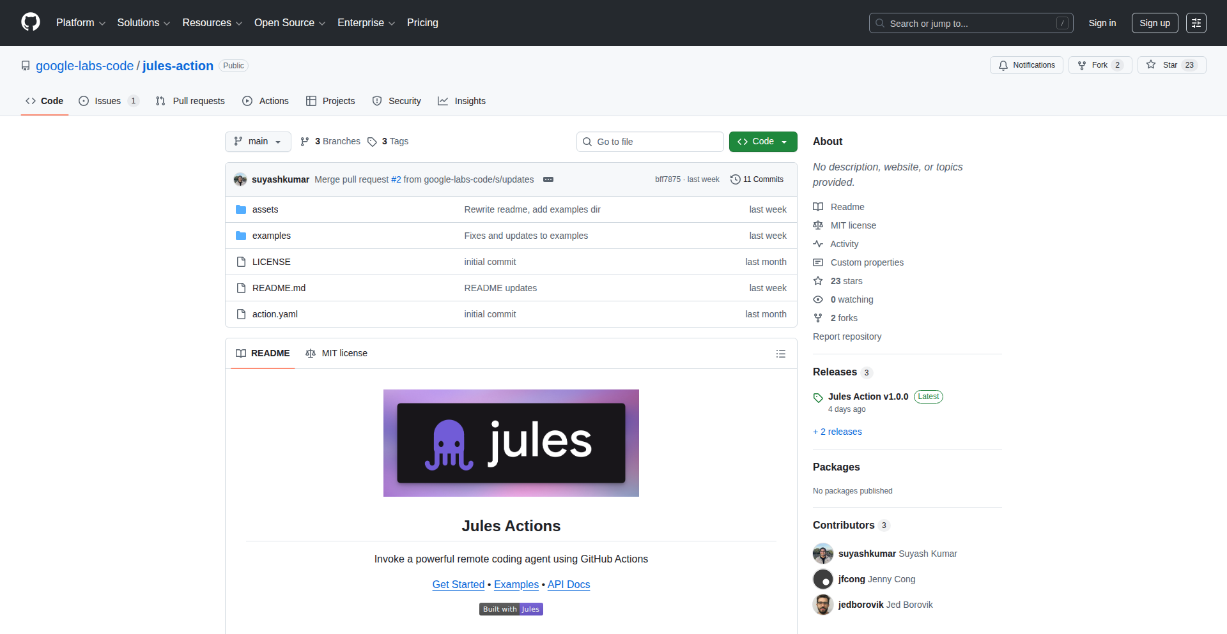The height and width of the screenshot is (634, 1227).
Task: Click the command palette icon beside Sign up
Action: [1196, 22]
